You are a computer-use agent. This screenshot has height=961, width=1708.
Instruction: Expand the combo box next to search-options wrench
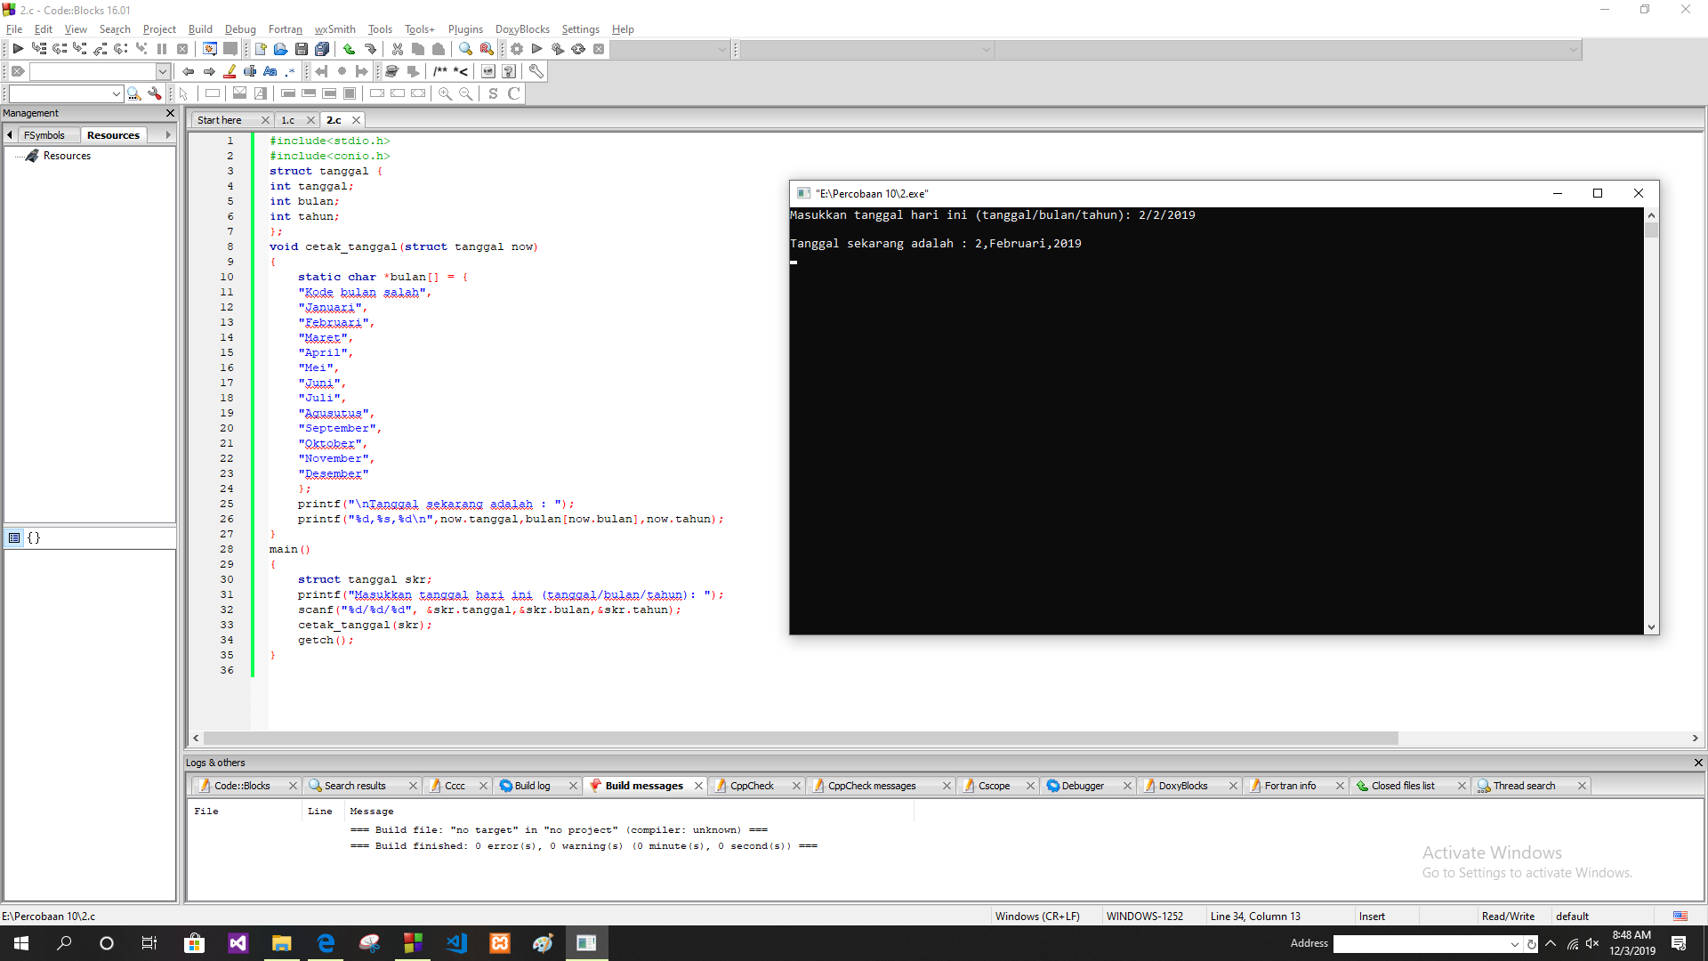[117, 93]
